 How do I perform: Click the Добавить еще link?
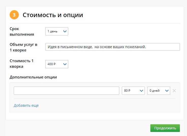point(26,105)
